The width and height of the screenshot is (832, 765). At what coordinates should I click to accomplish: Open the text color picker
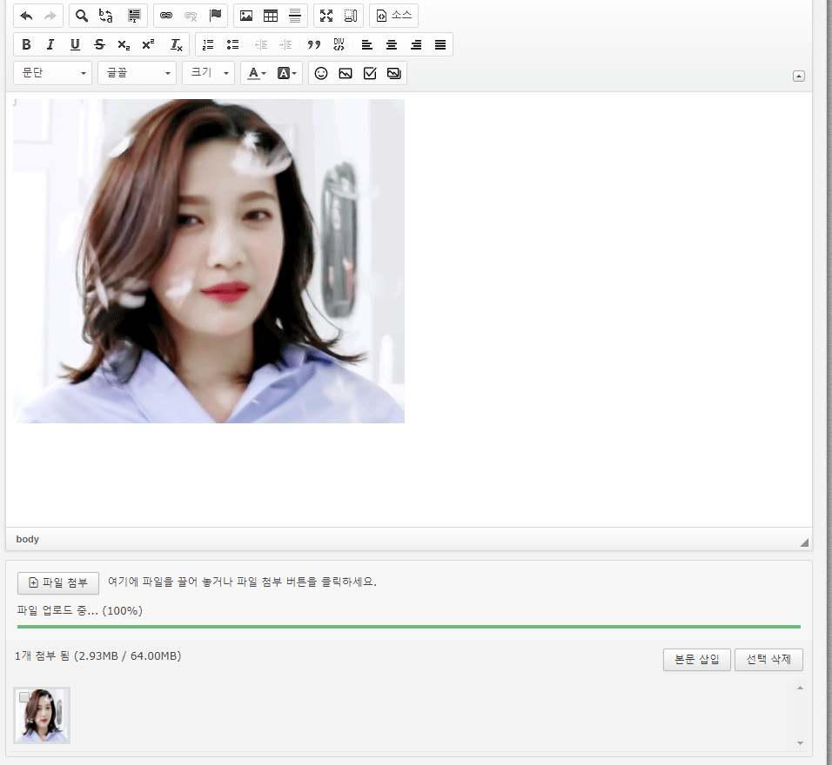tap(256, 73)
